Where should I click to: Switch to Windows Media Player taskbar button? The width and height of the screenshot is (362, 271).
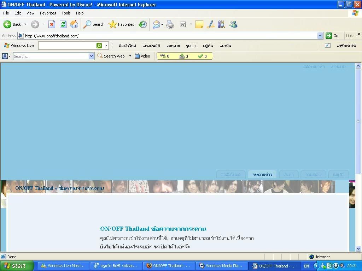pos(221,266)
